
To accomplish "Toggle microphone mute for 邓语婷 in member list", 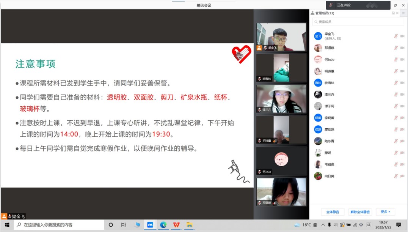I will [x=396, y=48].
